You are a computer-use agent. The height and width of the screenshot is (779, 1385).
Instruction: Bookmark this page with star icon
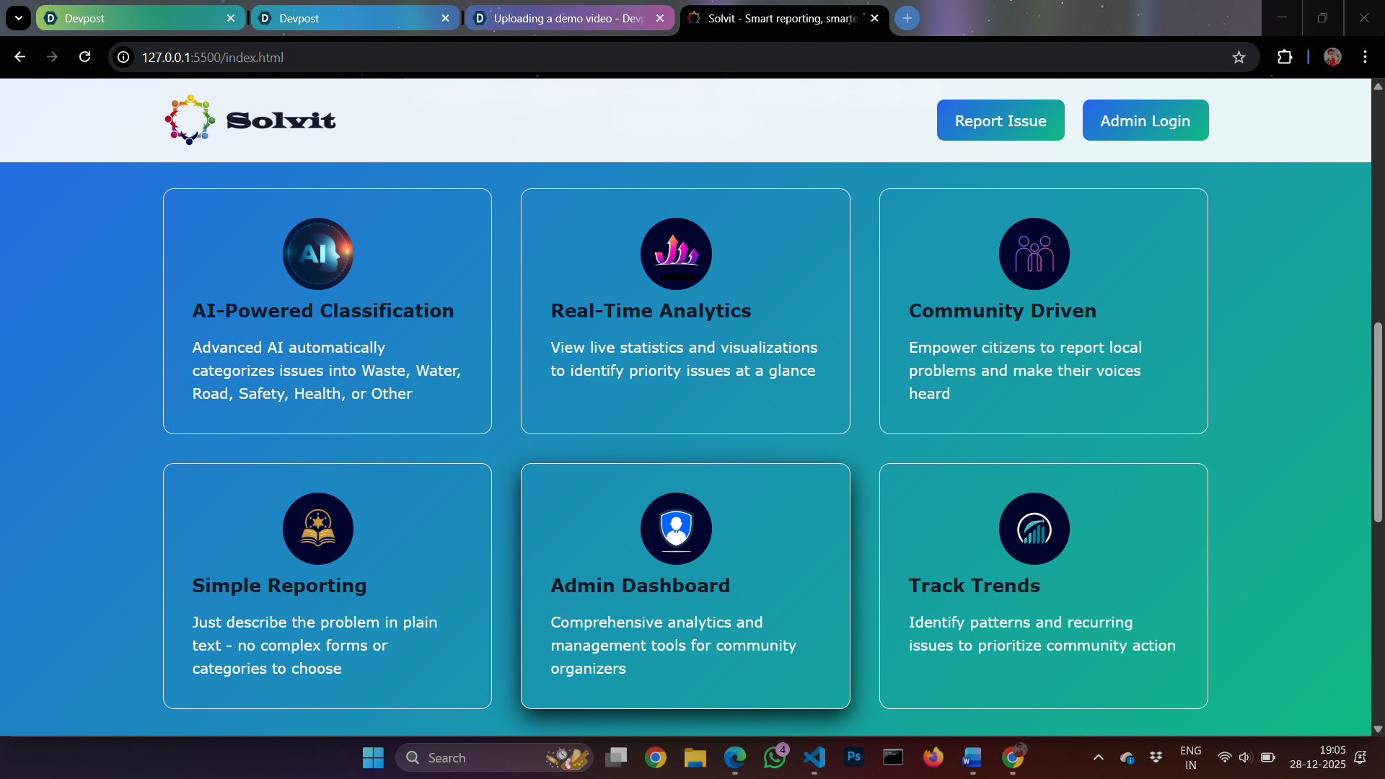coord(1239,57)
